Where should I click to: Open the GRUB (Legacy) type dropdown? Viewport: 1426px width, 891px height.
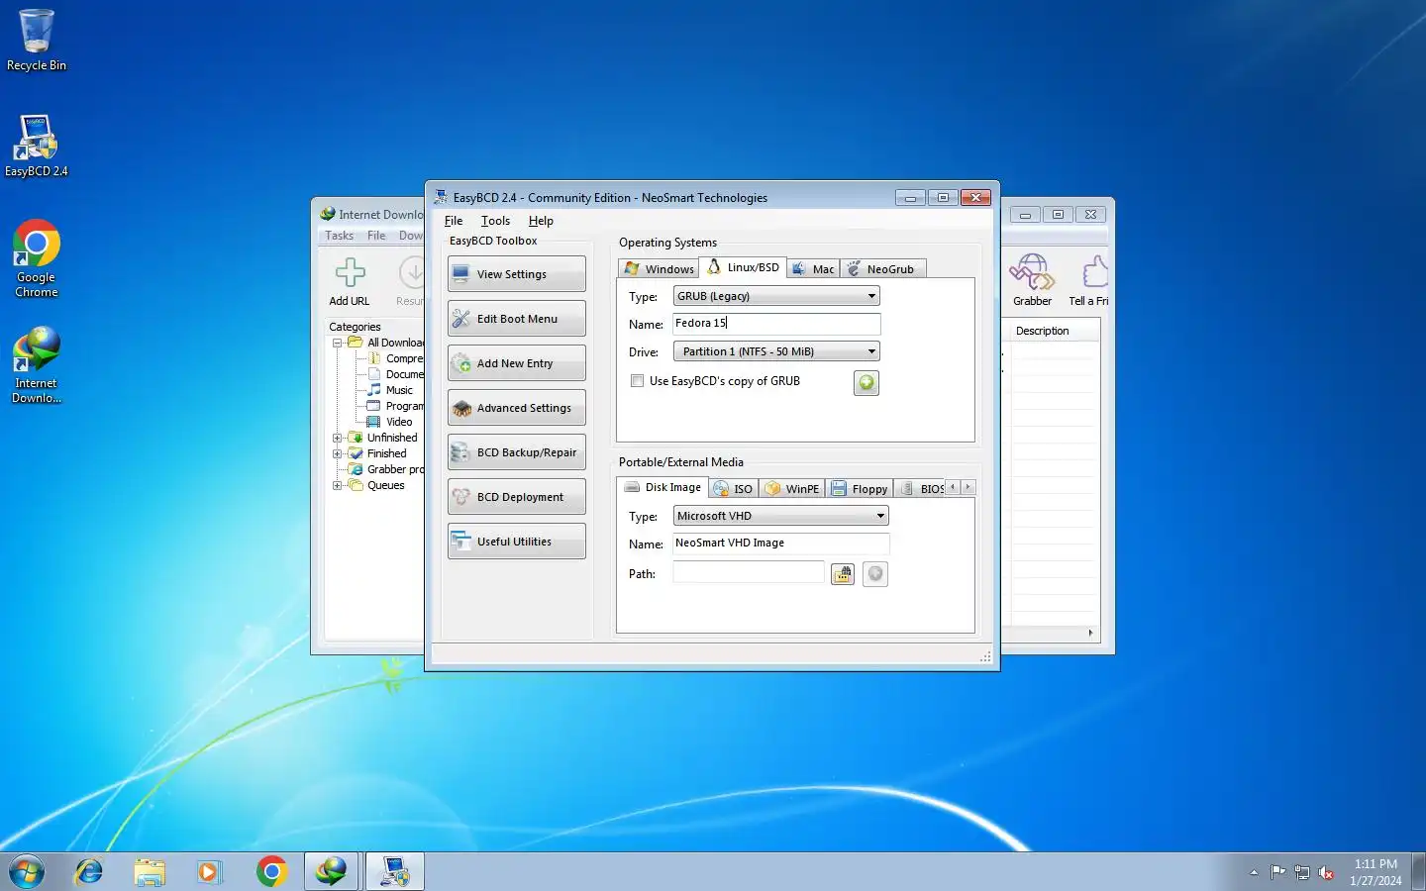tap(776, 296)
